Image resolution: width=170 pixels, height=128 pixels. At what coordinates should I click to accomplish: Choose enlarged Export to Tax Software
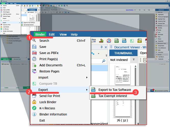118,90
